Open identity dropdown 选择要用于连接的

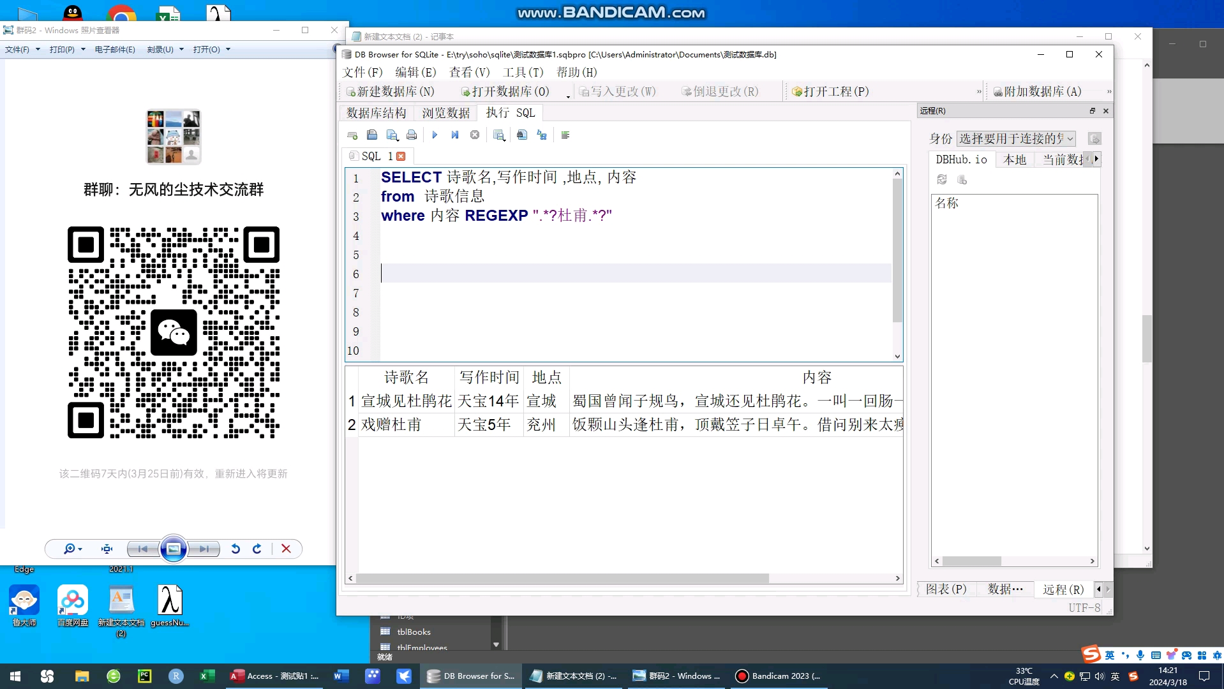[x=1017, y=139]
